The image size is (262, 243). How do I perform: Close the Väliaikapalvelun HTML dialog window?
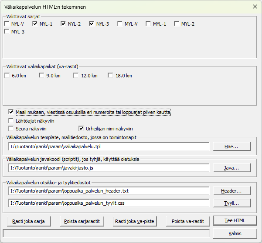[x=255, y=7]
